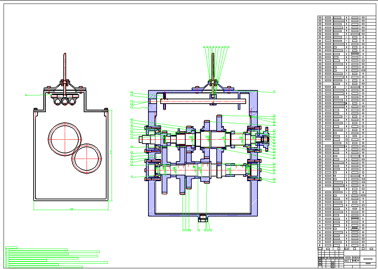Click the drain plug at gearbox bottom
Image resolution: width=378 pixels, height=269 pixels.
tap(202, 218)
